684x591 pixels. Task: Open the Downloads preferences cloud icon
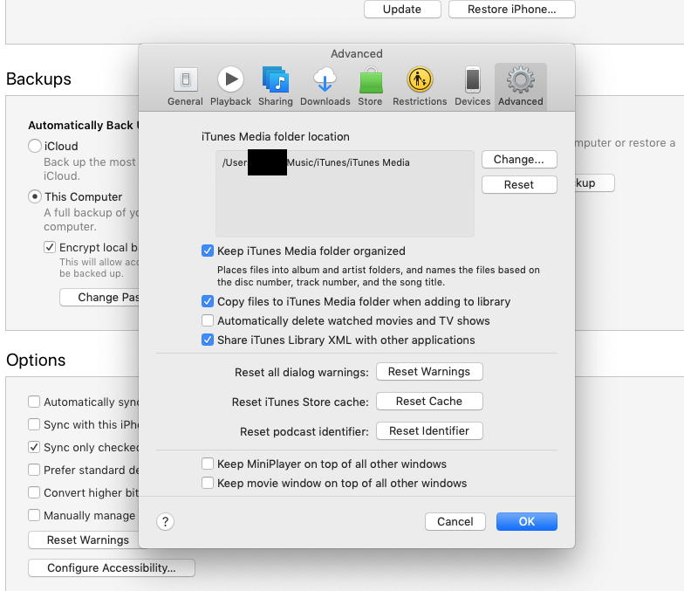click(x=325, y=79)
